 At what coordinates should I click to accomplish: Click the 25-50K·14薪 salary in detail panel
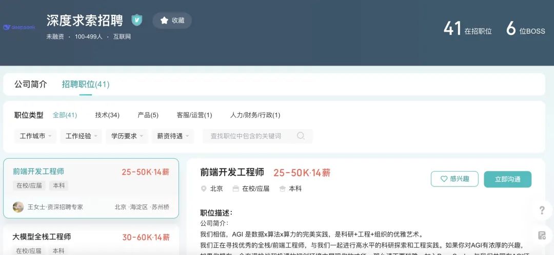302,173
